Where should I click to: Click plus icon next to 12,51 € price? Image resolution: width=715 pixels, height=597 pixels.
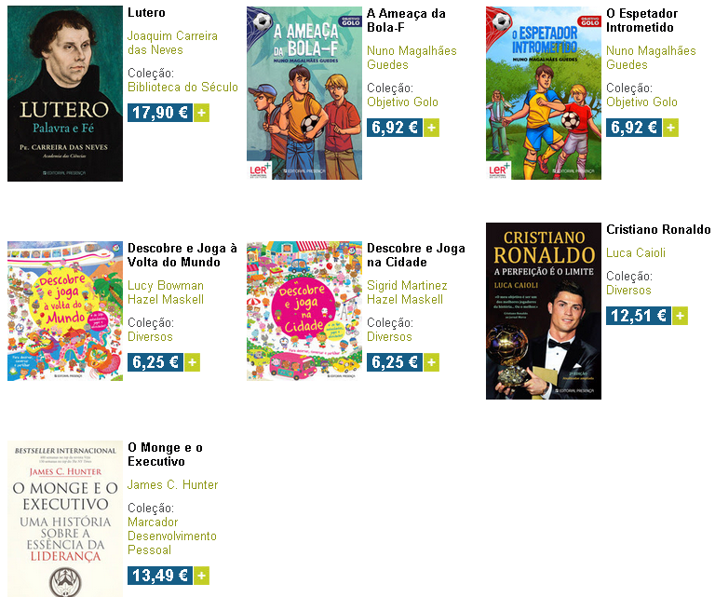(680, 316)
